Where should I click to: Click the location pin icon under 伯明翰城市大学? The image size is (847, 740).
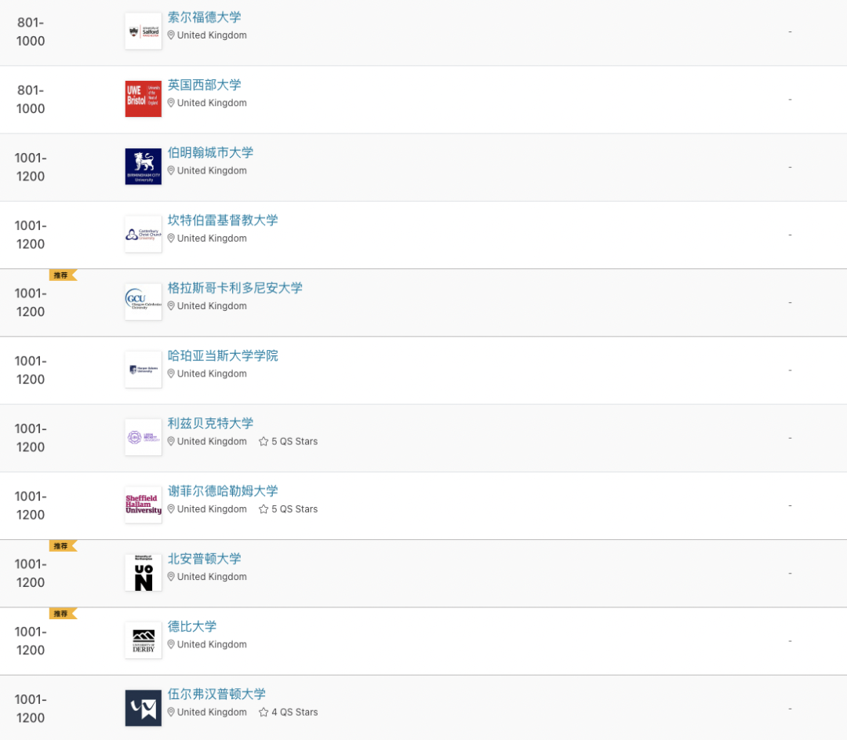point(171,170)
